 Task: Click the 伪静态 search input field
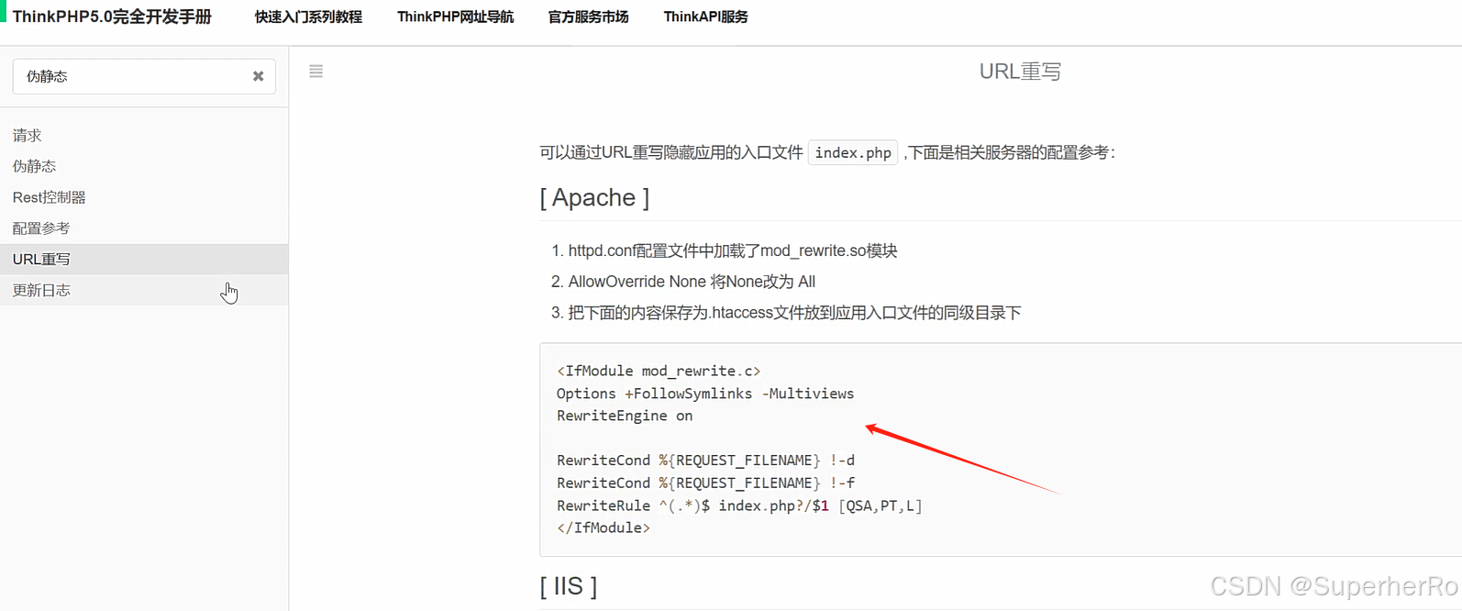(144, 76)
